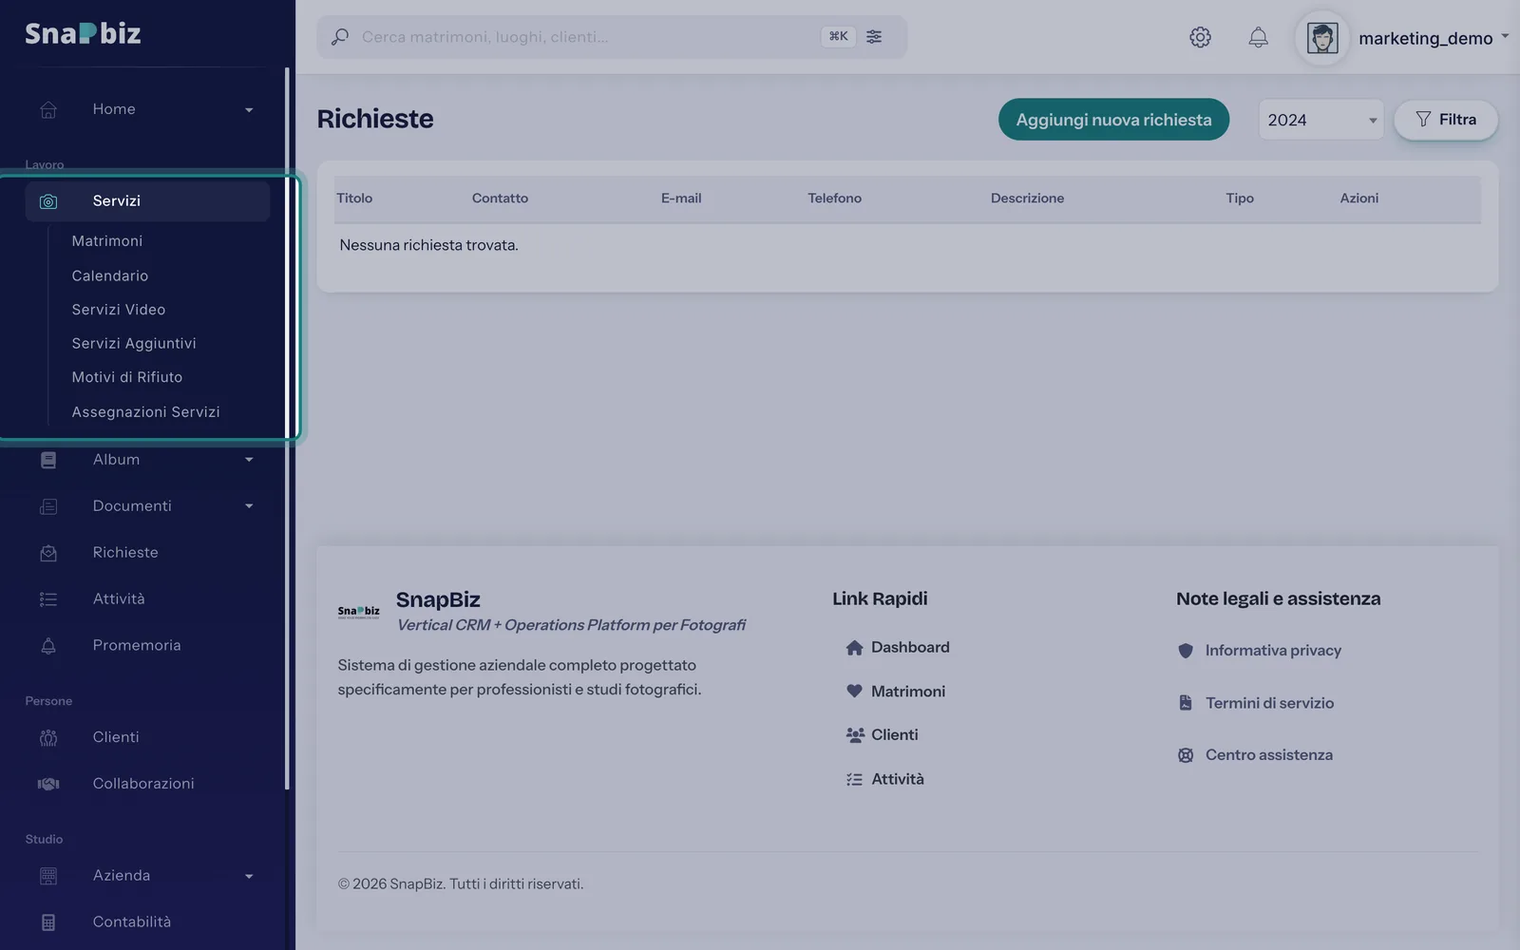
Task: Open Calendario under Servizi
Action: tap(110, 275)
